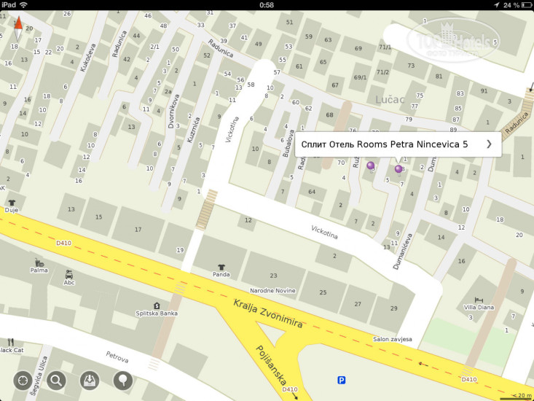Tap the battery indicator in status bar
Viewport: 534px width, 401px height.
click(522, 4)
